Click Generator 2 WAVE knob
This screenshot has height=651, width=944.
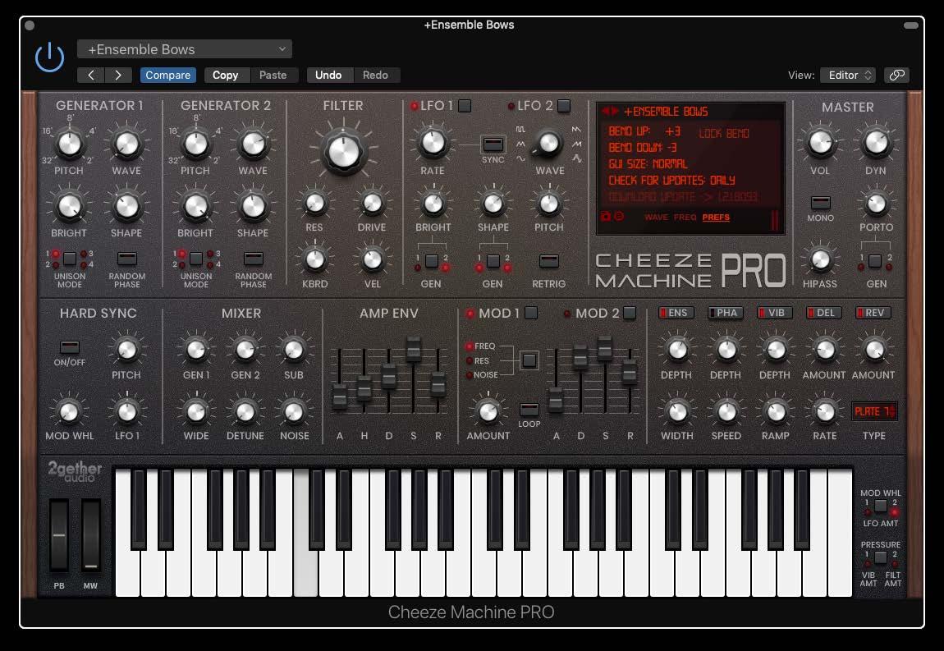(x=253, y=144)
